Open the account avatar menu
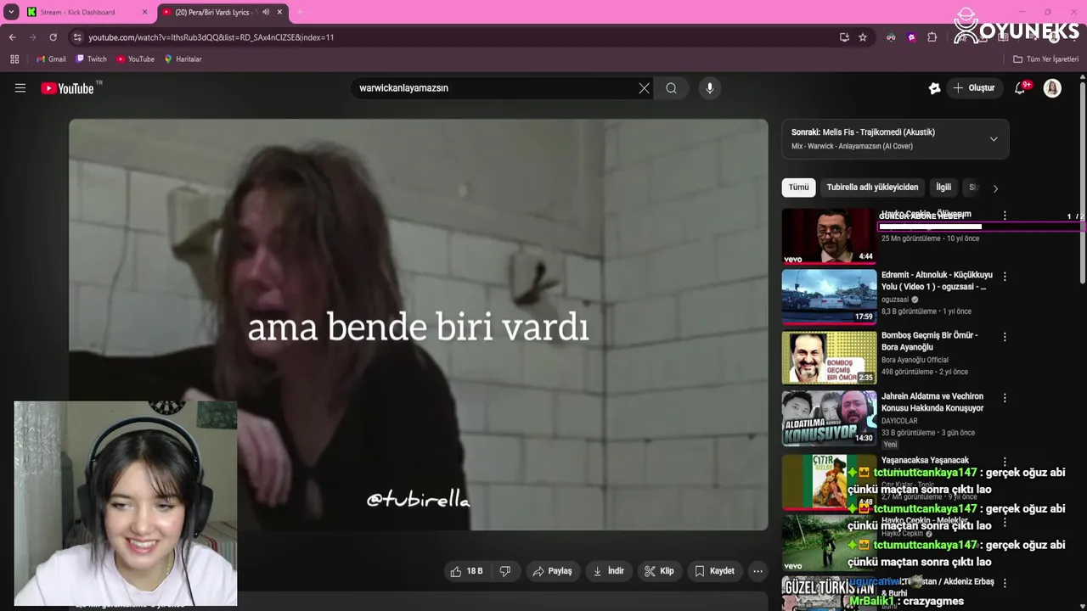 (x=1052, y=88)
